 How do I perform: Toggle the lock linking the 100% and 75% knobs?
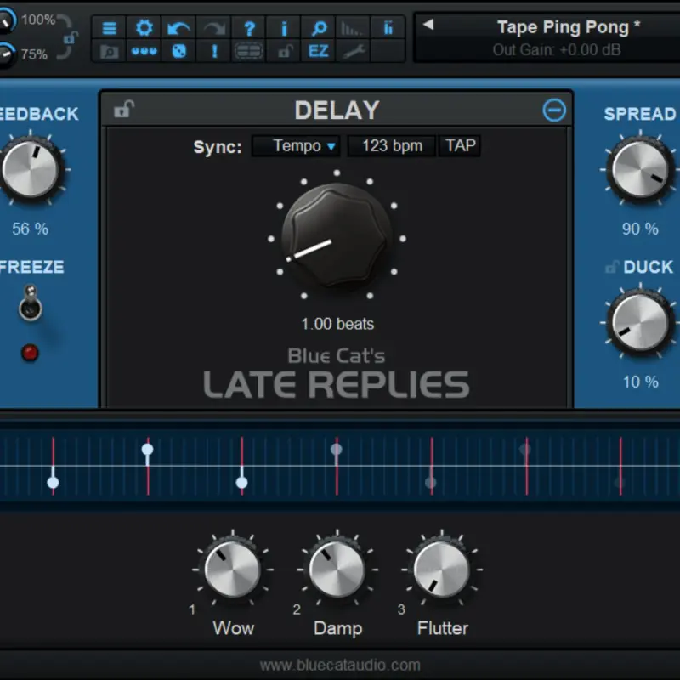pyautogui.click(x=71, y=37)
